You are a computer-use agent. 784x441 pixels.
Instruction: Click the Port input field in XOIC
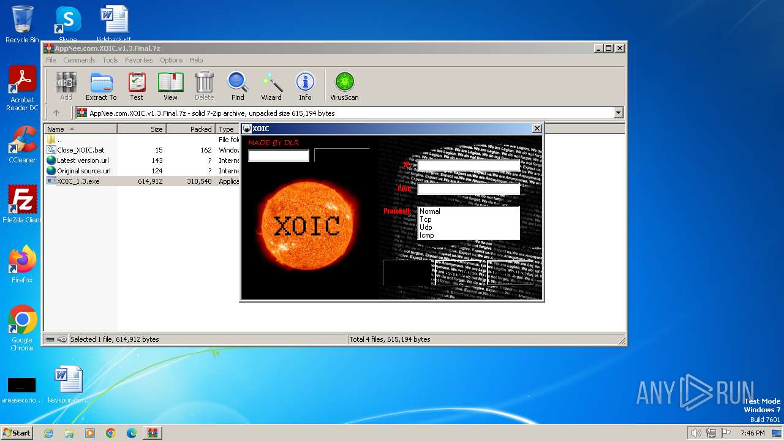pyautogui.click(x=469, y=189)
